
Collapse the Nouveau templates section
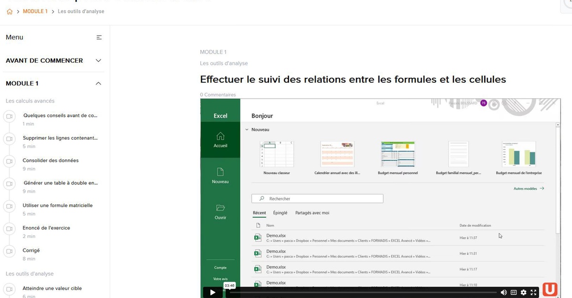[246, 129]
